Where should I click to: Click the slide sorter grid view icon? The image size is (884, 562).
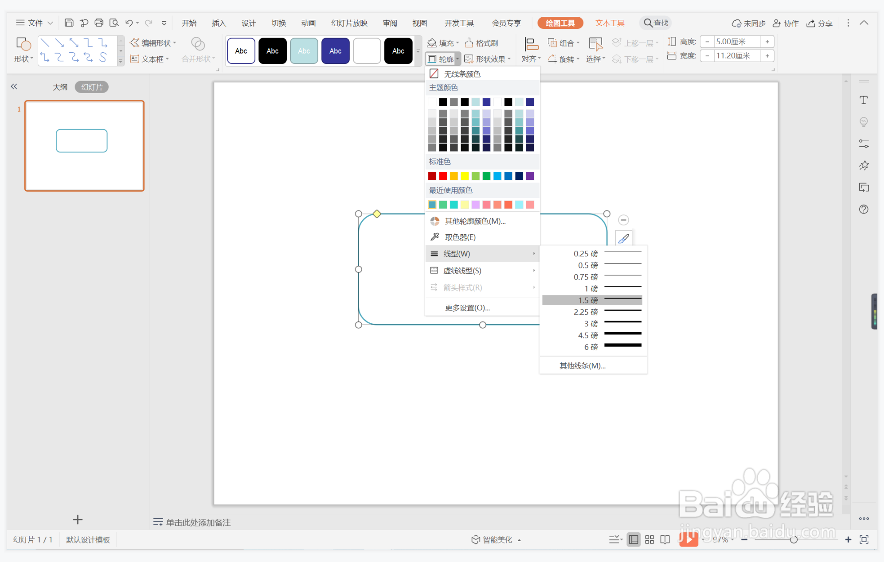tap(649, 539)
